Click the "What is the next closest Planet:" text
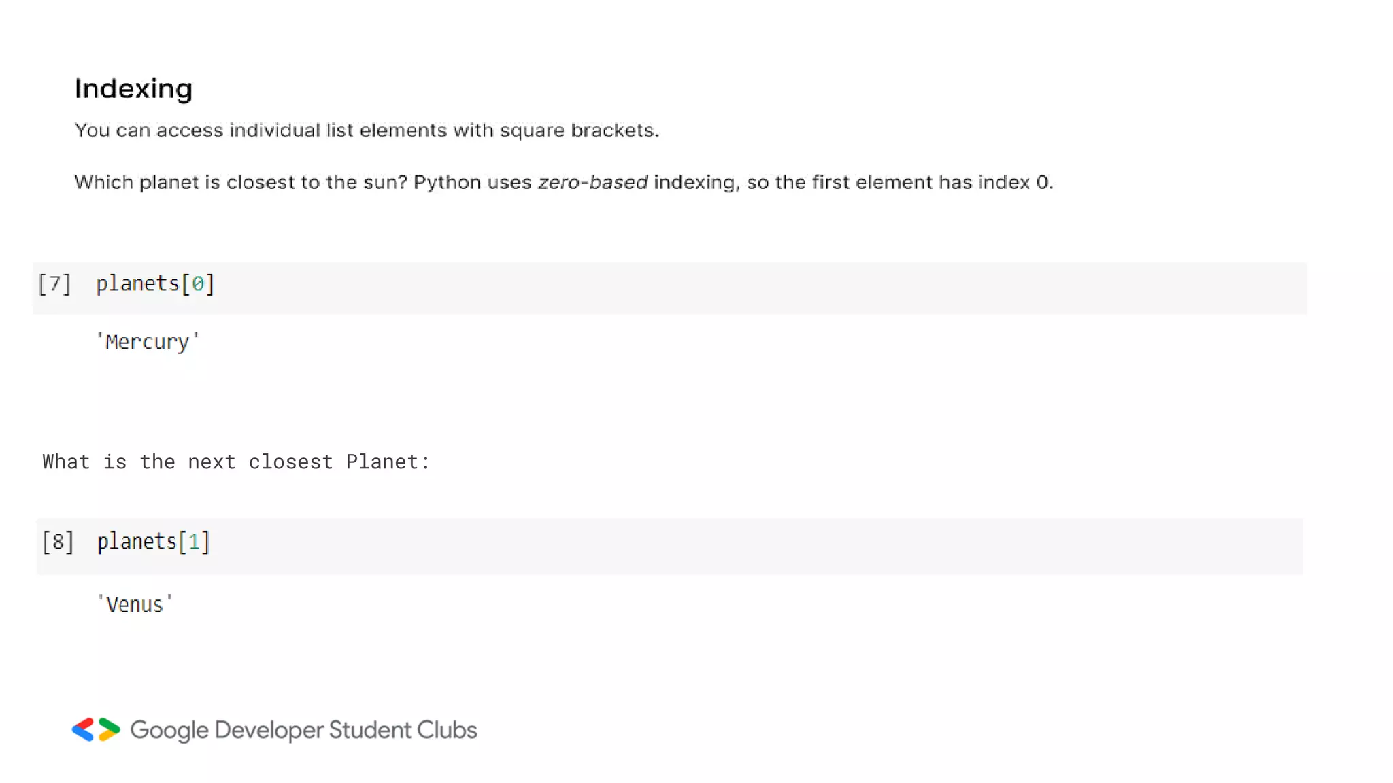Image resolution: width=1393 pixels, height=783 pixels. (x=236, y=462)
